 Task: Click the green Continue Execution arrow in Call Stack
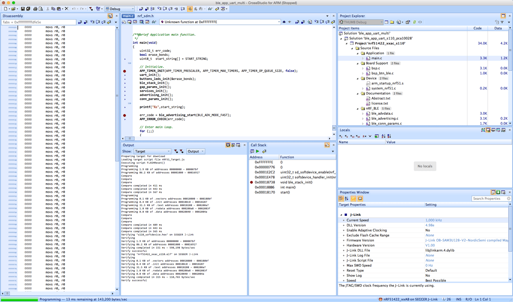tap(258, 151)
